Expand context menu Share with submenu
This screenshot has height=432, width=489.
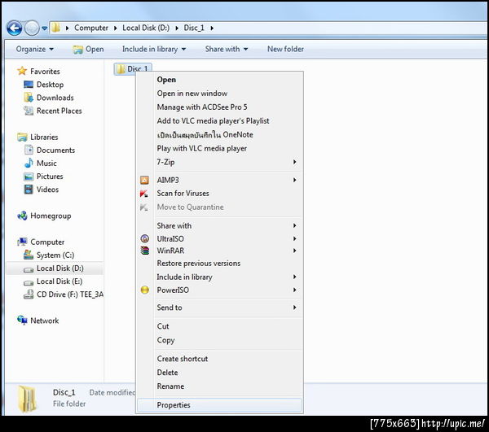[220, 225]
